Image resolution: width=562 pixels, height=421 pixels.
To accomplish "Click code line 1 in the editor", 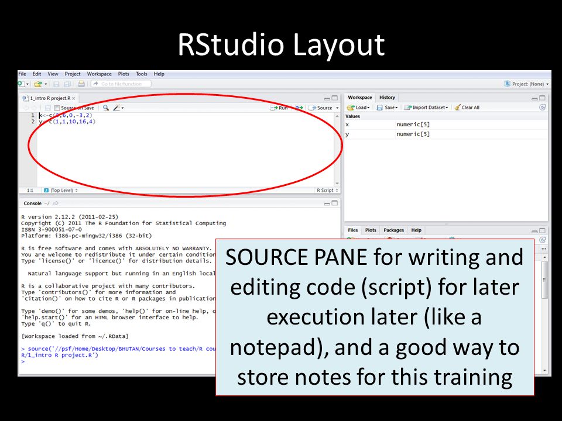I will click(x=66, y=115).
